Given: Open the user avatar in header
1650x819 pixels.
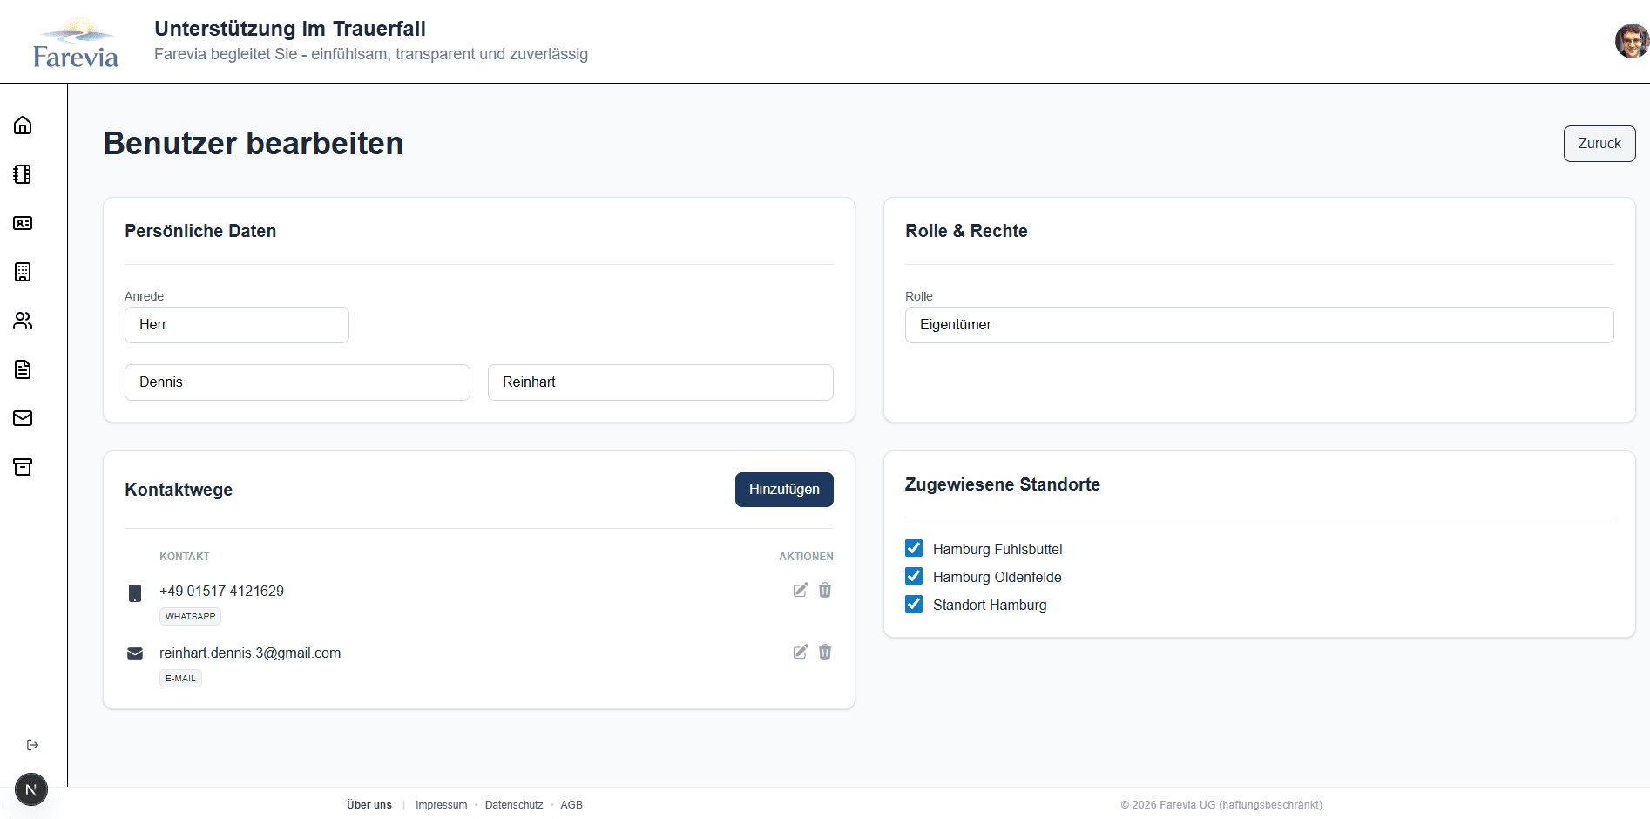Looking at the screenshot, I should (1632, 41).
